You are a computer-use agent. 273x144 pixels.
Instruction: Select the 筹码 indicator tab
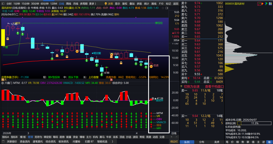(x=55, y=137)
